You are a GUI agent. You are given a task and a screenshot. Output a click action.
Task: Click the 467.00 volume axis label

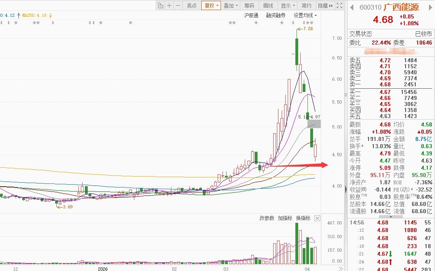334,223
